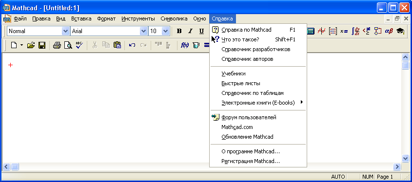Open the Инструменты menu

(138, 18)
